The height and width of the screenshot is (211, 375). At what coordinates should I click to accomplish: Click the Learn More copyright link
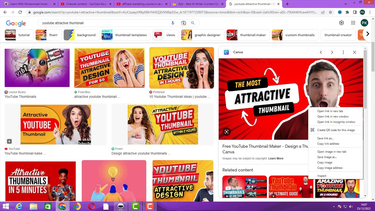point(276,159)
